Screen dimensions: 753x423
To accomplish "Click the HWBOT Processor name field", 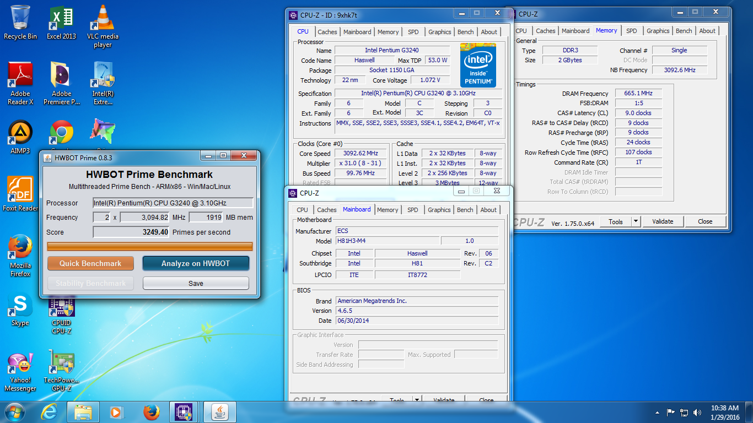I will (x=173, y=203).
